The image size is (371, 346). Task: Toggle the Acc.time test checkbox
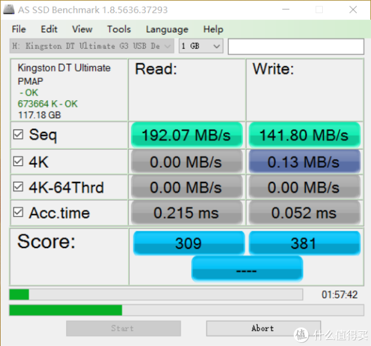(18, 212)
